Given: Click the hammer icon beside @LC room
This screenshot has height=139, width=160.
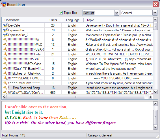Looking at the screenshot, I should [5, 44].
